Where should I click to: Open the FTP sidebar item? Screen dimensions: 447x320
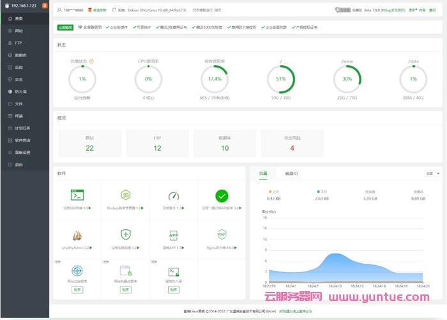coord(19,43)
